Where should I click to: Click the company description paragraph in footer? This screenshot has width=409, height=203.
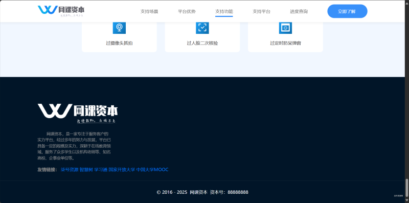(x=74, y=146)
